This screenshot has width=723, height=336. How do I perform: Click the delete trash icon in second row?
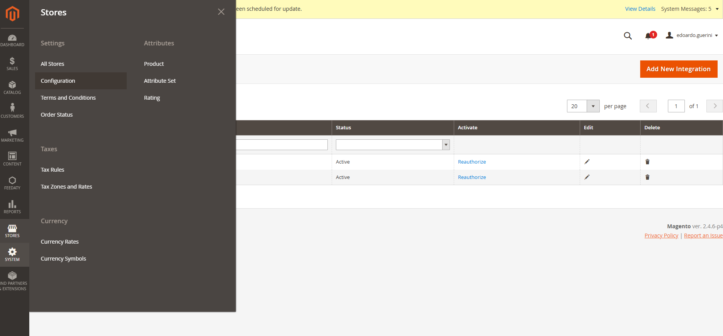(648, 177)
